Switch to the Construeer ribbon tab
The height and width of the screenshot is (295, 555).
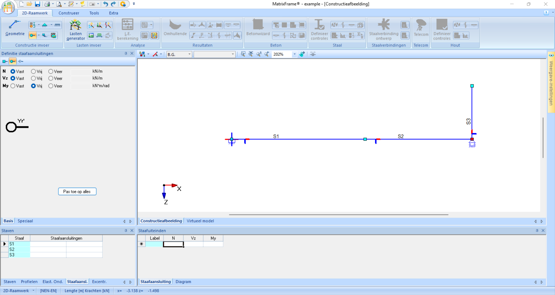(69, 13)
